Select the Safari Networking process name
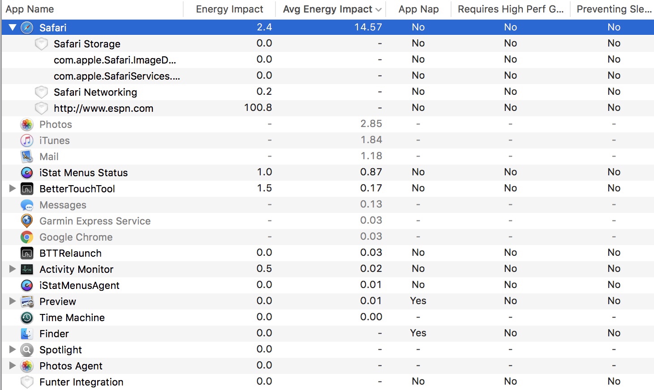Image resolution: width=654 pixels, height=390 pixels. point(95,92)
